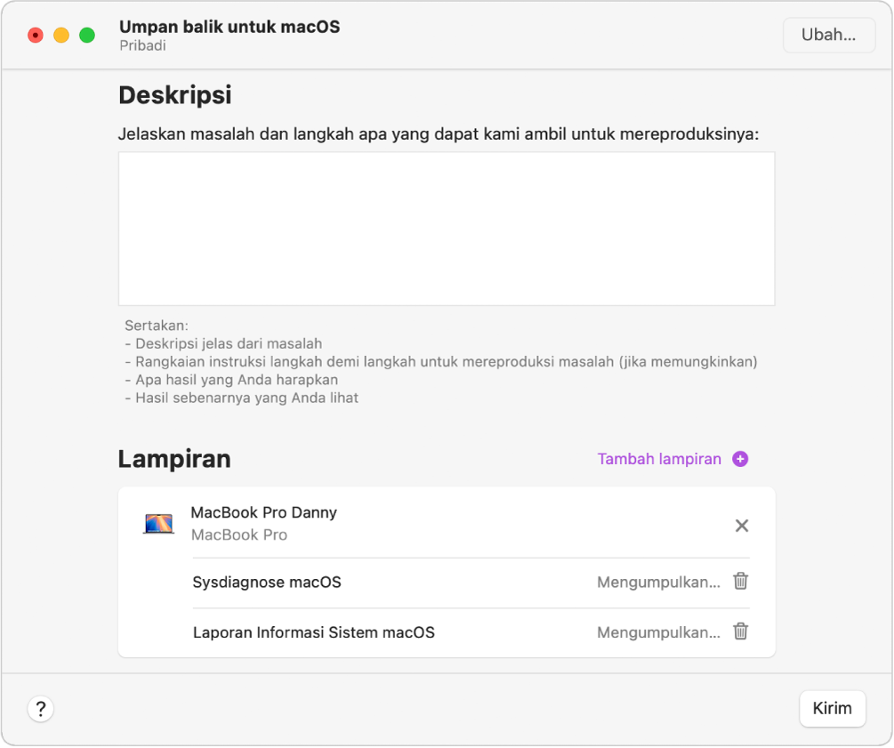This screenshot has width=894, height=748.
Task: Click the gray MacBook Pro model subtitle
Action: tap(239, 535)
